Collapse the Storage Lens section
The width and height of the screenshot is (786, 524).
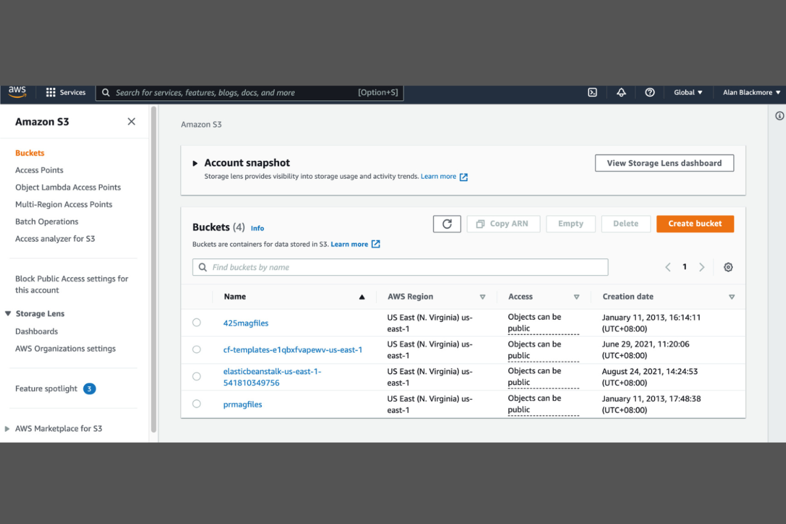click(7, 313)
